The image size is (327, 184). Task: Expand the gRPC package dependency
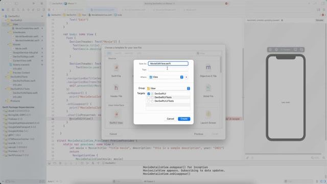pyautogui.click(x=4, y=135)
